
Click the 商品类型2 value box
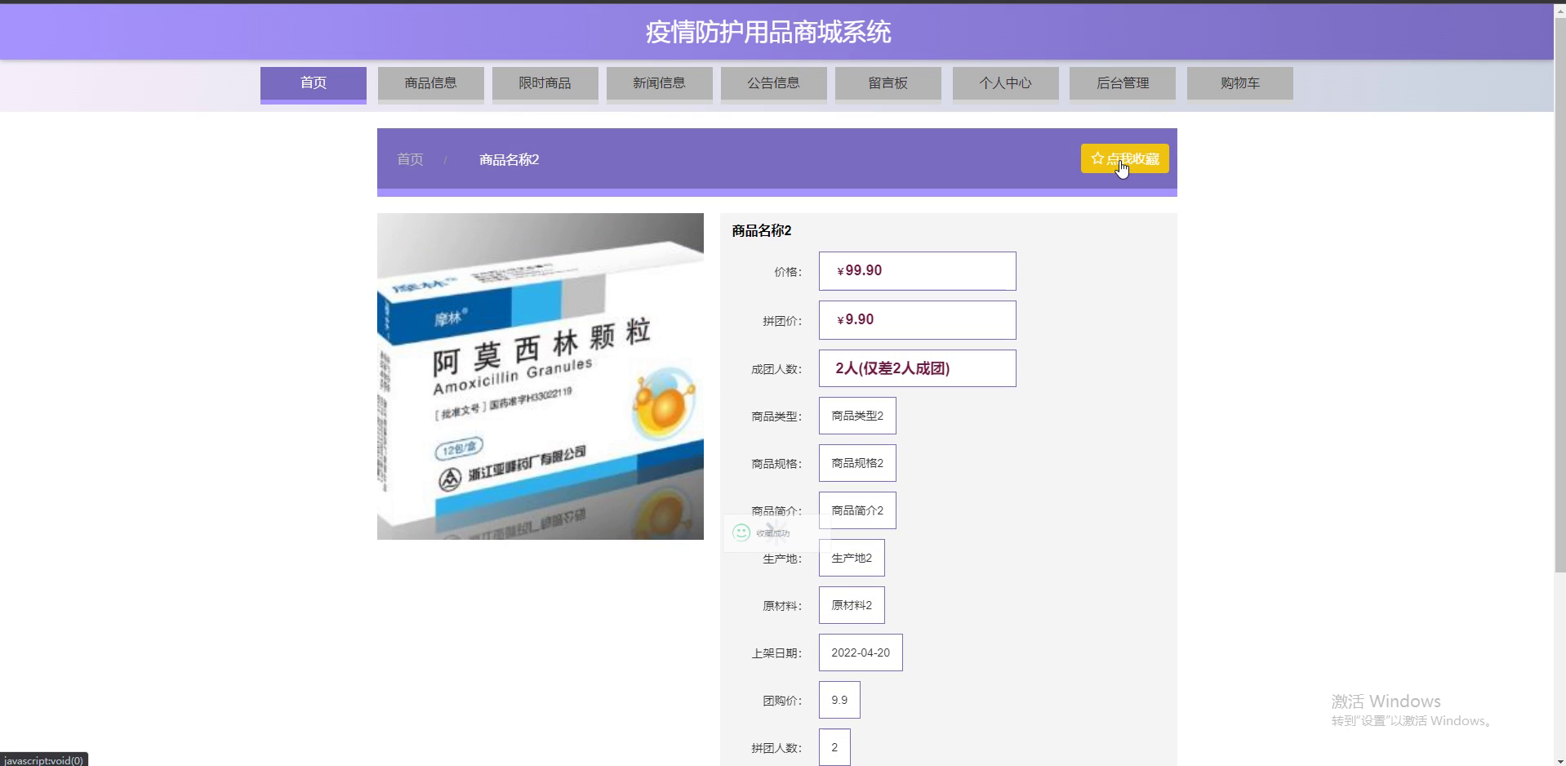(857, 416)
